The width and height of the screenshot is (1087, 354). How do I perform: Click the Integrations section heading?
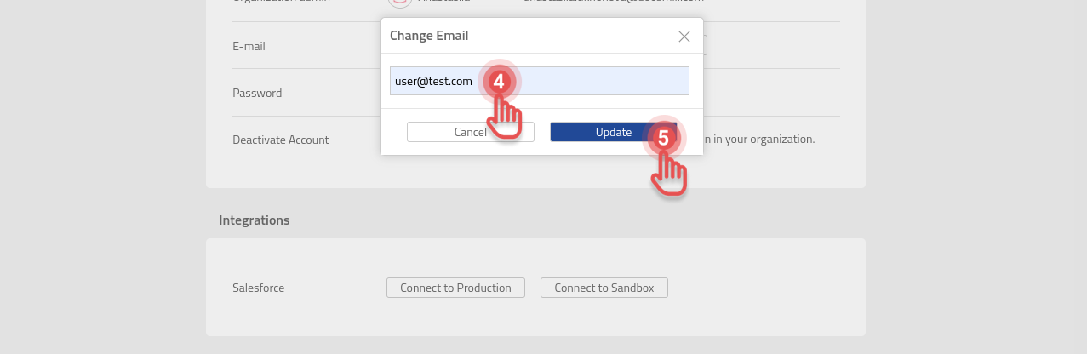click(x=255, y=220)
